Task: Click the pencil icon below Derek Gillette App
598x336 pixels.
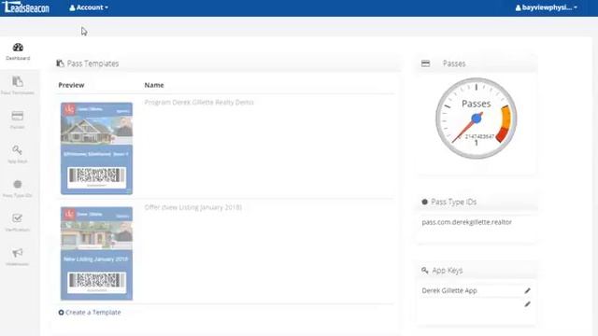Action: tap(527, 304)
